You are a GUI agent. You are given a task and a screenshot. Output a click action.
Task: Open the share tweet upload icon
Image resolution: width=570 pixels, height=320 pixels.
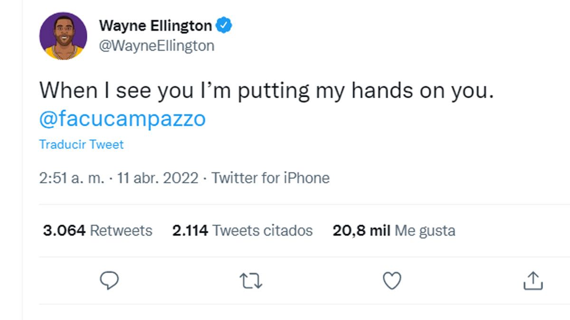(x=533, y=281)
